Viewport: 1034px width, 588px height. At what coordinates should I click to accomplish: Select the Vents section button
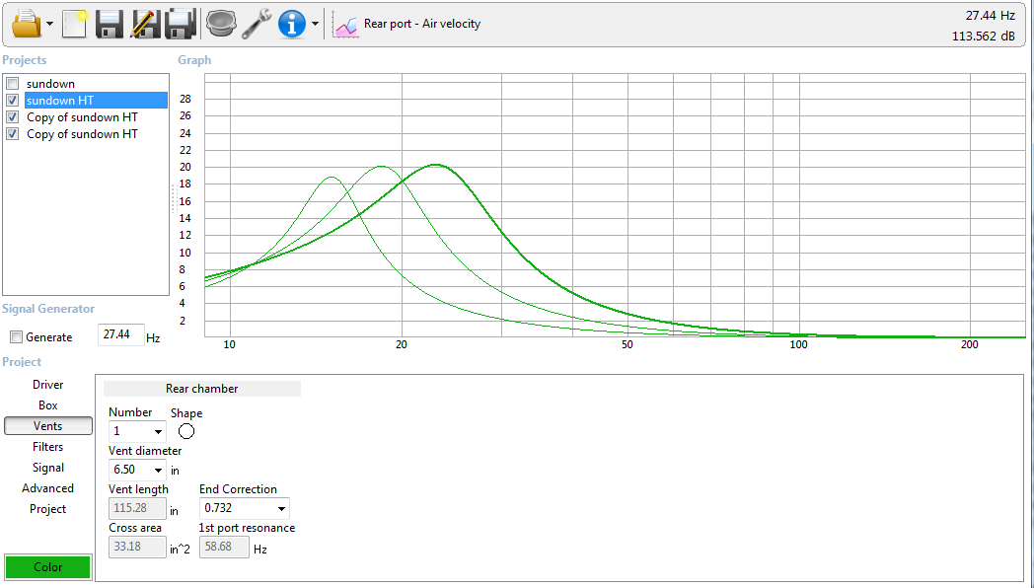coord(48,426)
